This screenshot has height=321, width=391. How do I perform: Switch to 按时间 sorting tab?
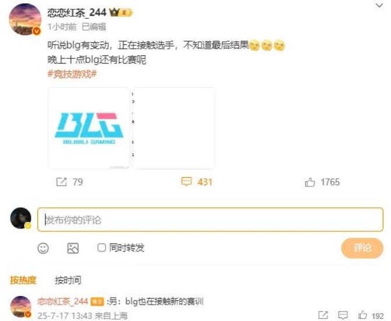click(x=68, y=280)
